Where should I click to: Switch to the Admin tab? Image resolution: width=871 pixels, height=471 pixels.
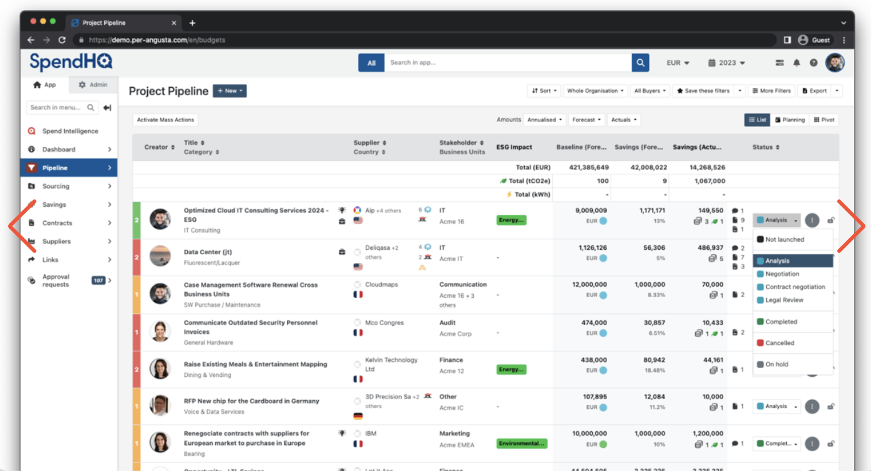[92, 85]
